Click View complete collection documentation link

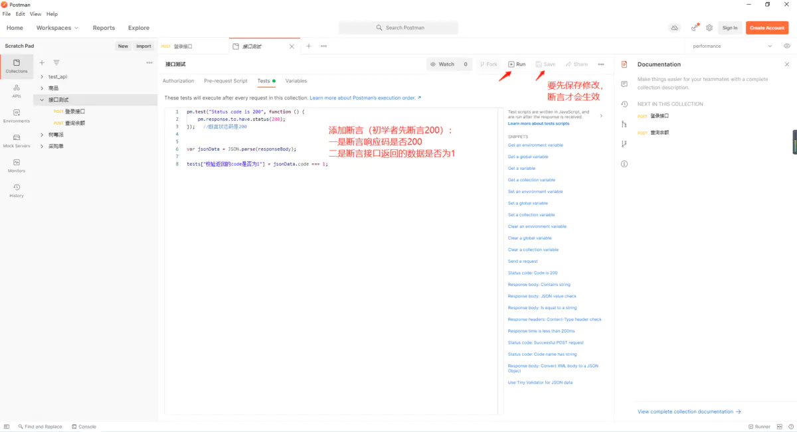(689, 411)
